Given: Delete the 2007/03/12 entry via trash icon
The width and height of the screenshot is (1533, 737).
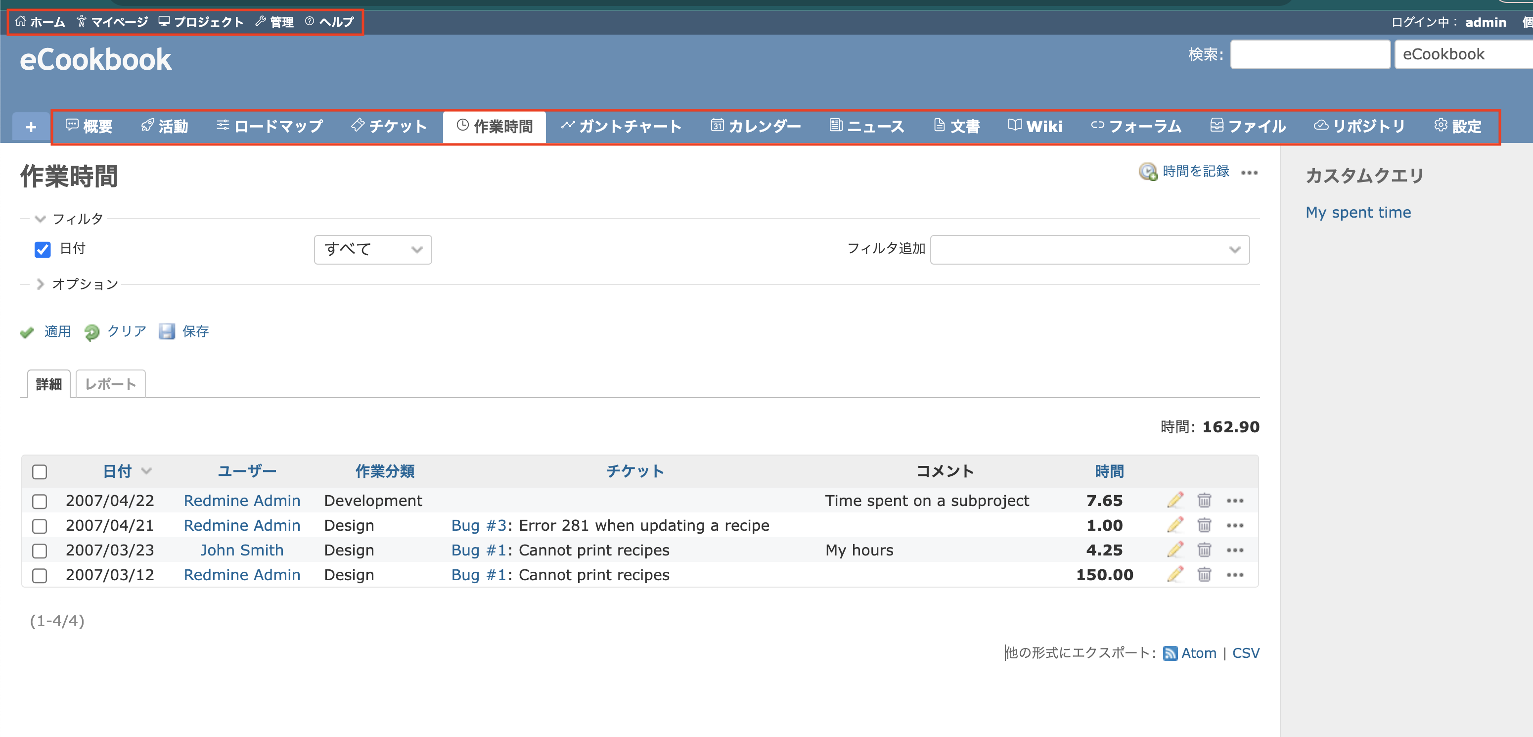Looking at the screenshot, I should [1205, 575].
